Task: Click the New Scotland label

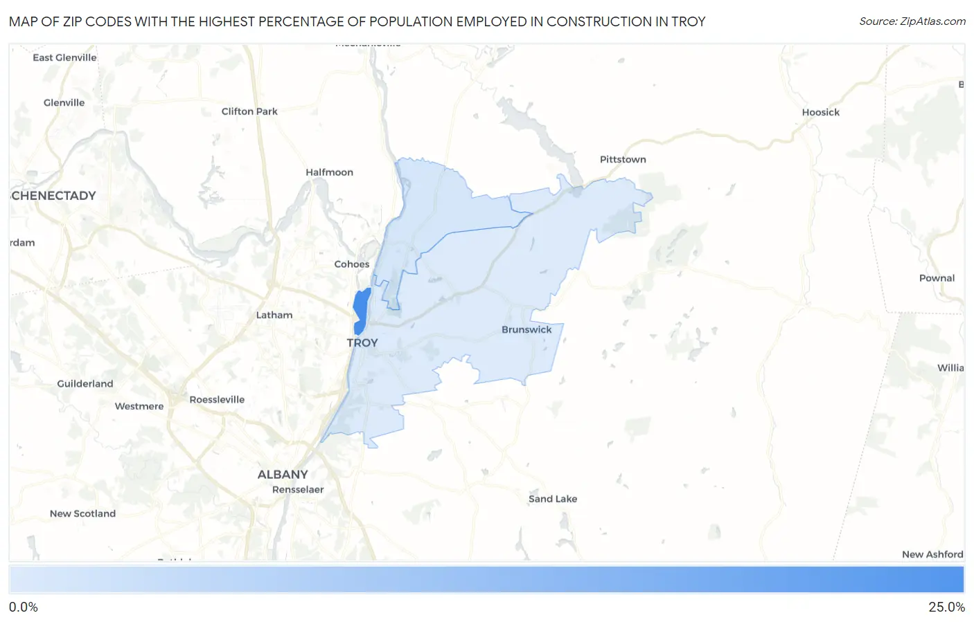Action: [x=82, y=513]
